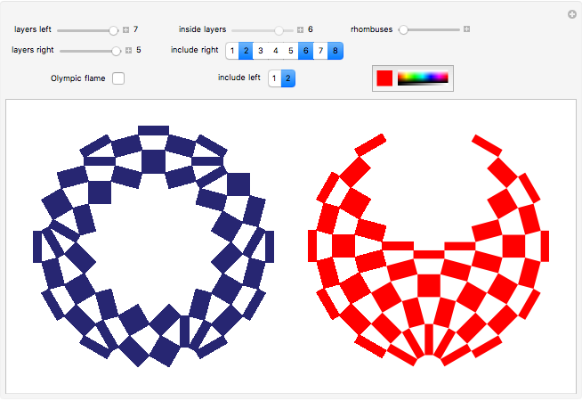Toggle include right option 8
582x401 pixels.
click(x=335, y=51)
